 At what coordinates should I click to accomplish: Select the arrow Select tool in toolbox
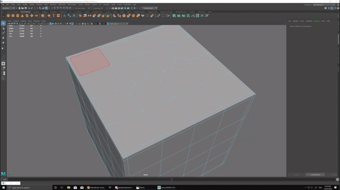[3, 23]
